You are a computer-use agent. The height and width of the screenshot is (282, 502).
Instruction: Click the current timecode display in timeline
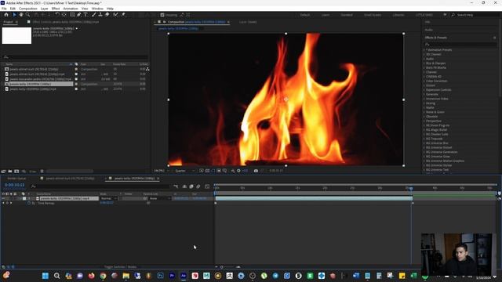coord(14,185)
